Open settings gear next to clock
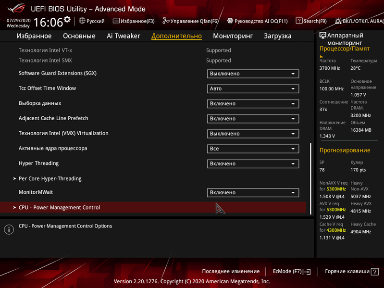Screen dimensions: 384x288 67,19
